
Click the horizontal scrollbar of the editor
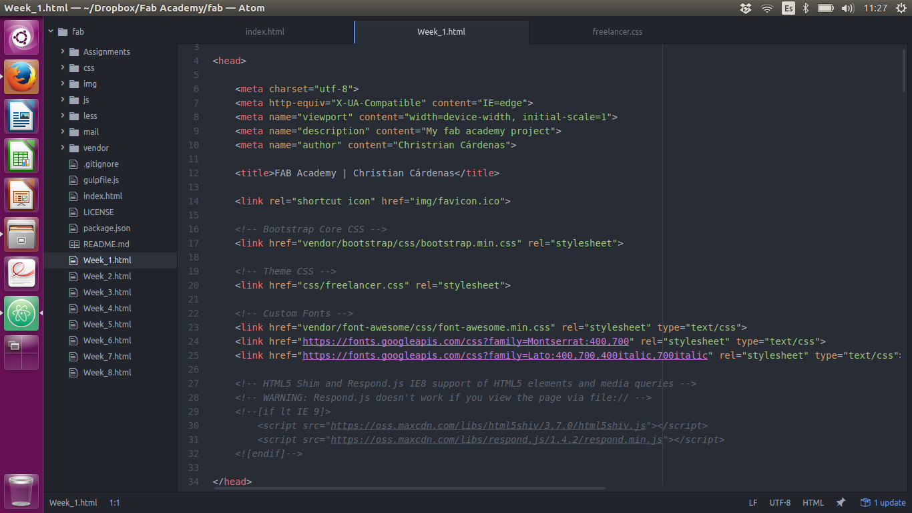click(409, 488)
